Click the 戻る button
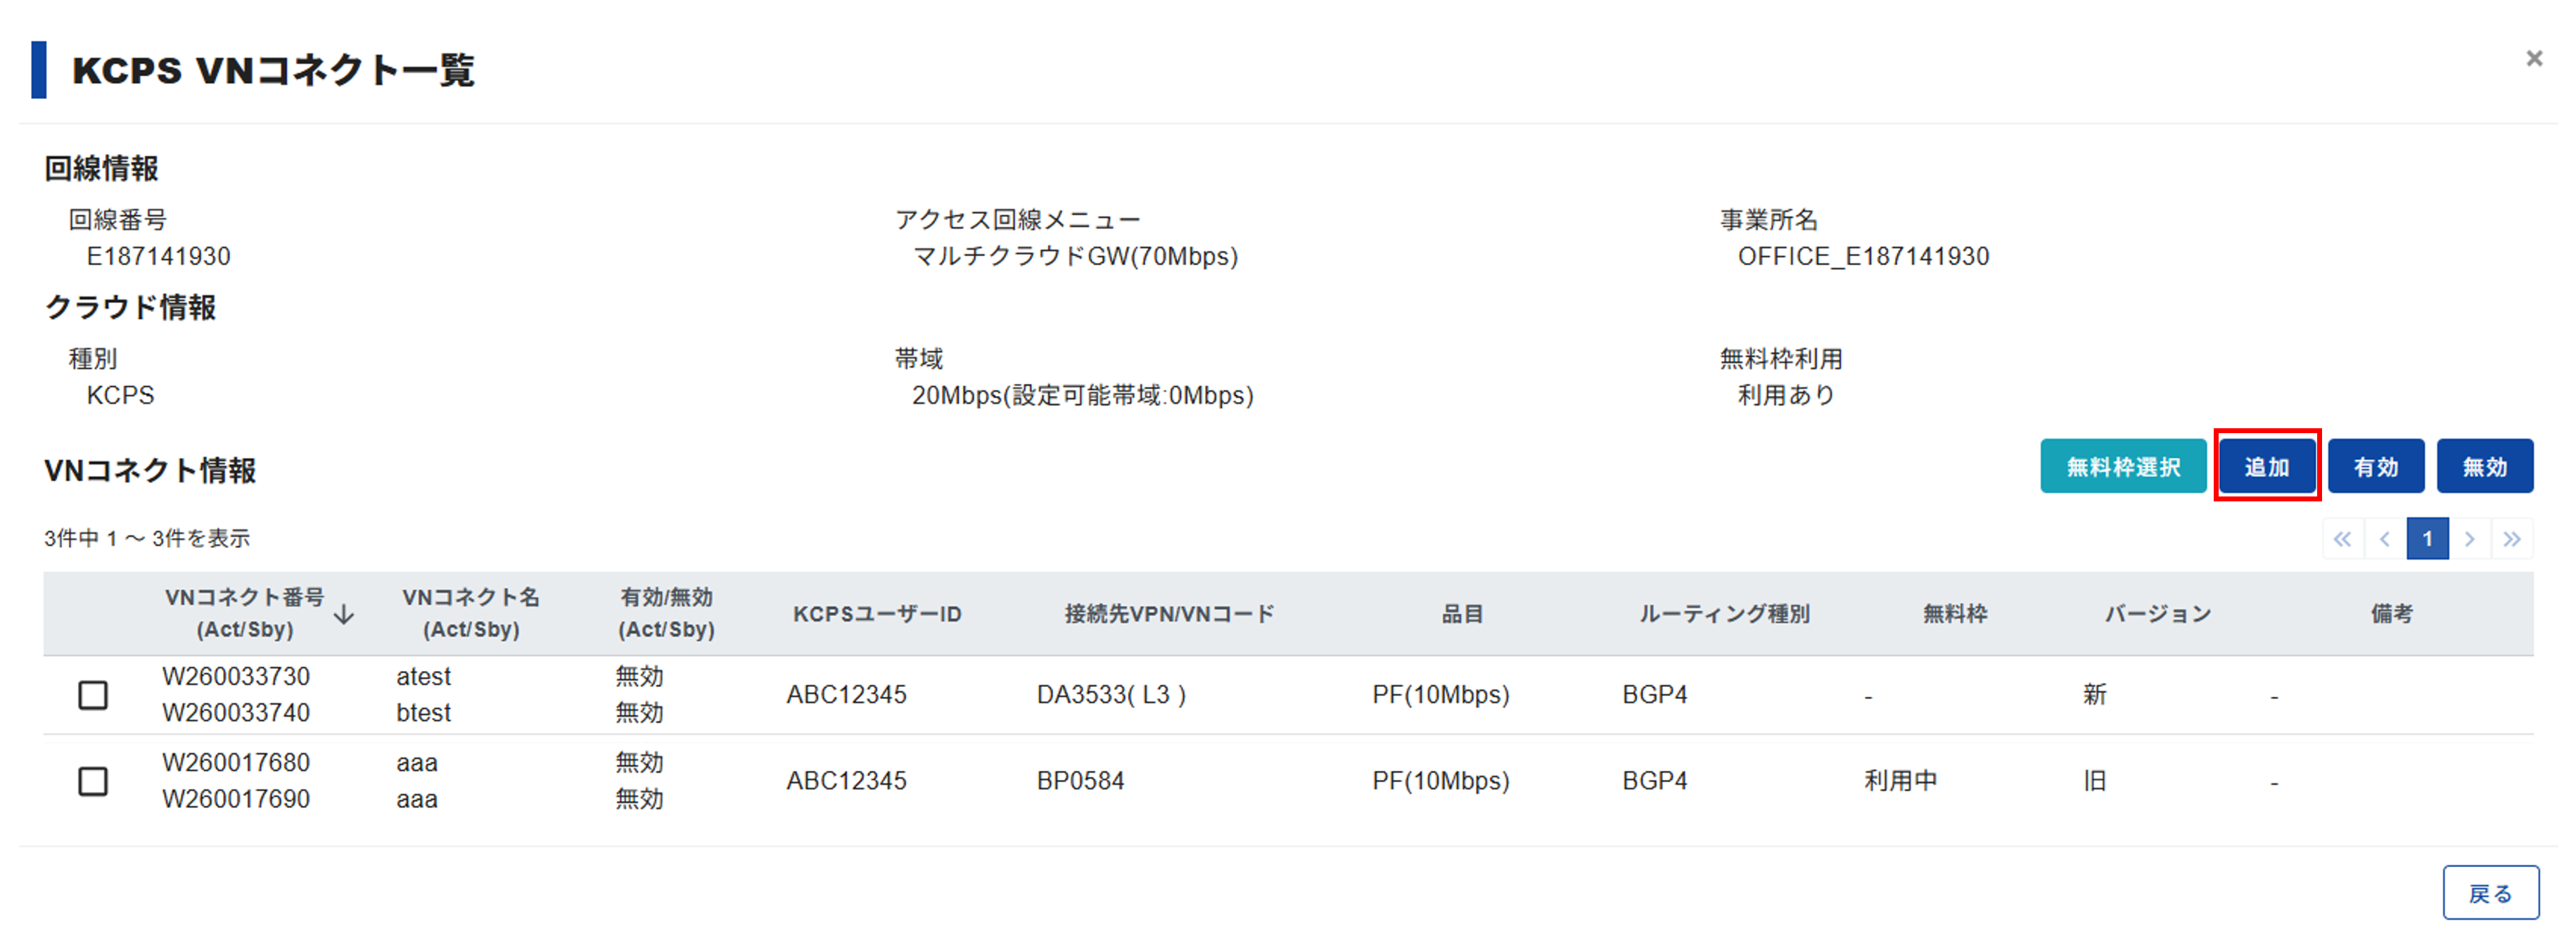This screenshot has height=943, width=2576. (x=2490, y=893)
